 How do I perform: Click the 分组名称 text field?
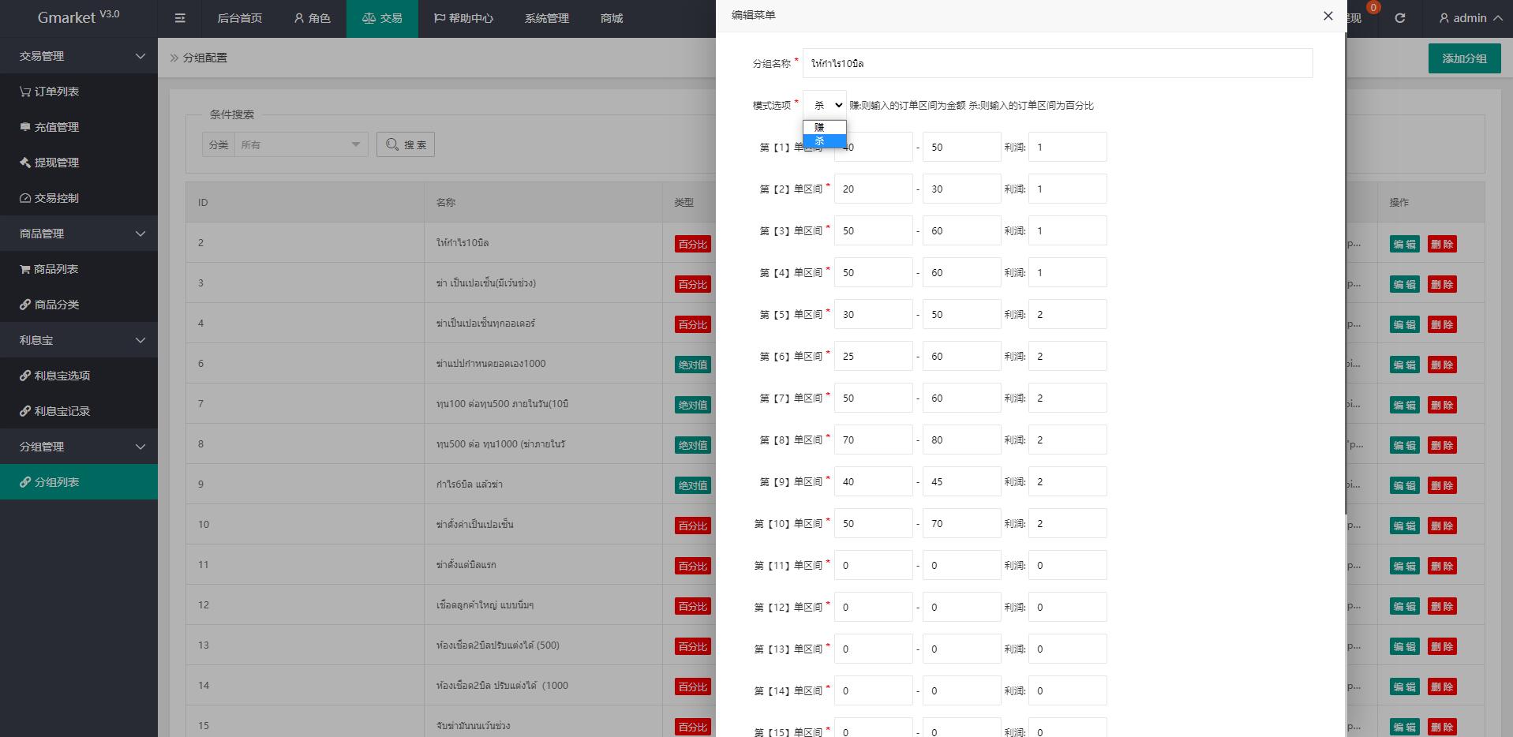click(x=1057, y=63)
